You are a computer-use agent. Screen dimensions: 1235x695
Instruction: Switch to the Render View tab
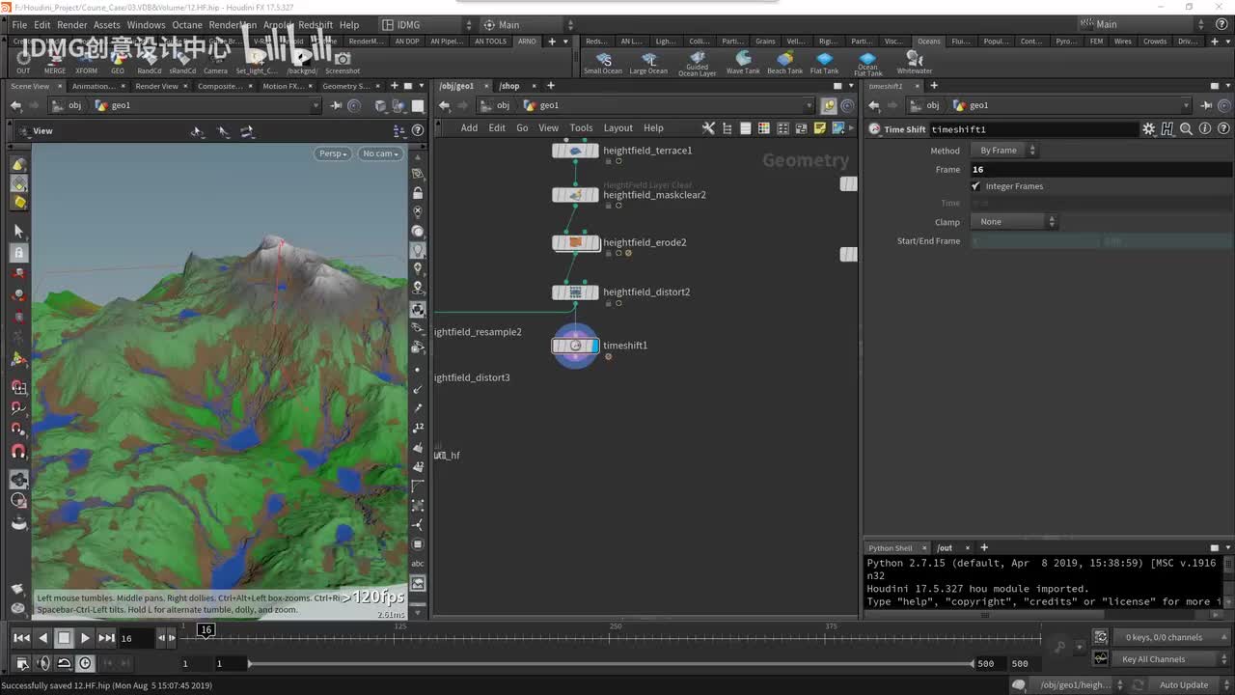pyautogui.click(x=156, y=86)
